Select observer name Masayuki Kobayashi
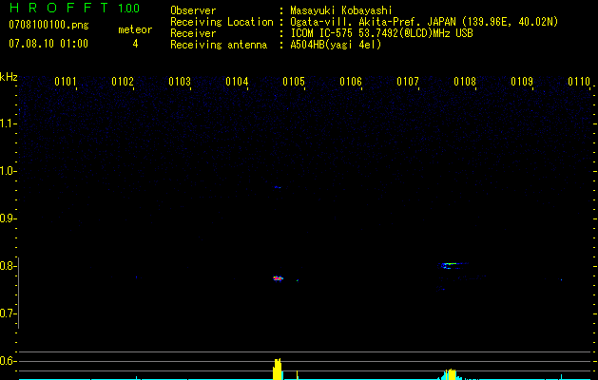598x380 pixels. 341,10
